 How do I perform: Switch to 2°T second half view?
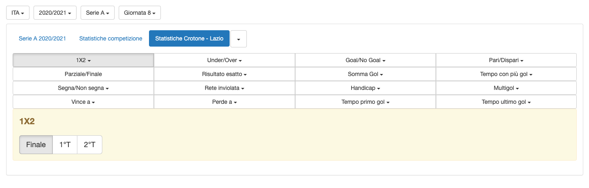click(90, 145)
